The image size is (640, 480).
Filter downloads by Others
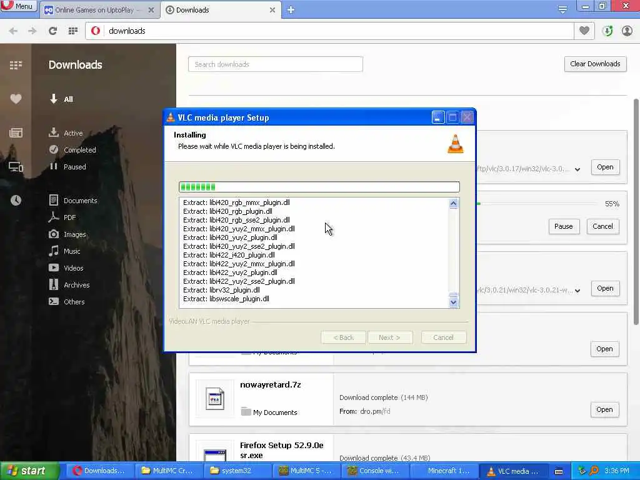pyautogui.click(x=66, y=302)
